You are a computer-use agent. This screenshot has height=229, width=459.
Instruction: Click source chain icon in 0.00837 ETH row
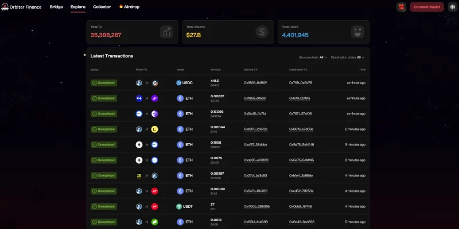139,98
